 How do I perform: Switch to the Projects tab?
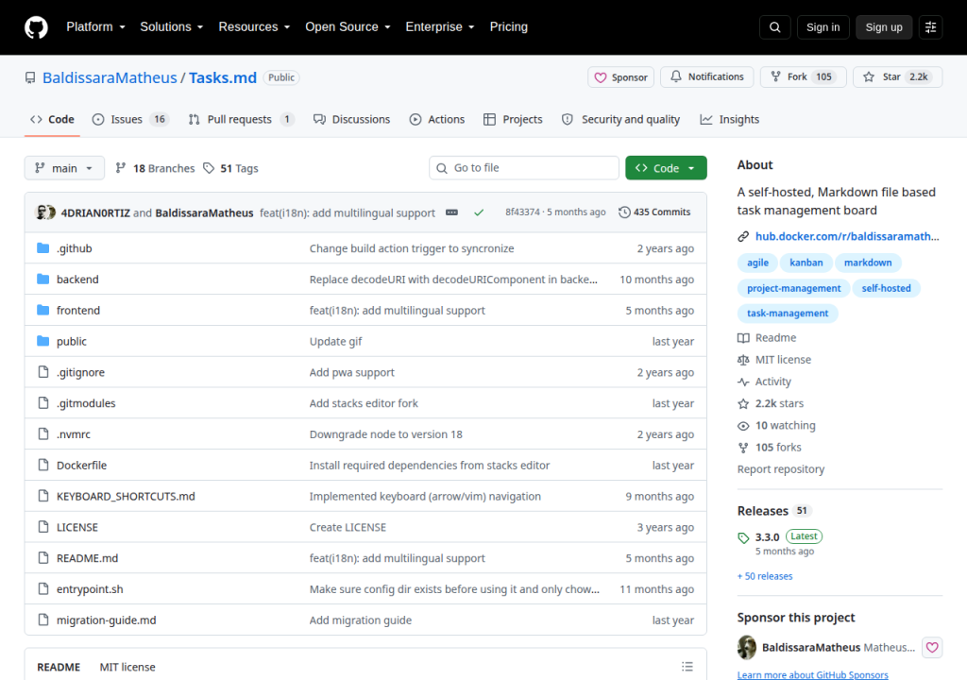tap(513, 119)
